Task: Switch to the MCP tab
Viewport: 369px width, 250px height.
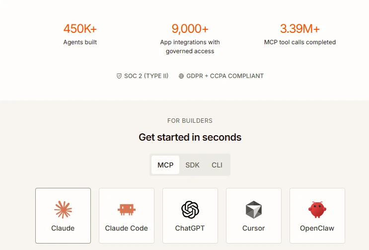Action: (x=165, y=165)
